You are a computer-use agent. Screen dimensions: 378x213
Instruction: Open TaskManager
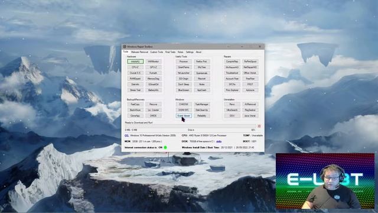click(202, 104)
